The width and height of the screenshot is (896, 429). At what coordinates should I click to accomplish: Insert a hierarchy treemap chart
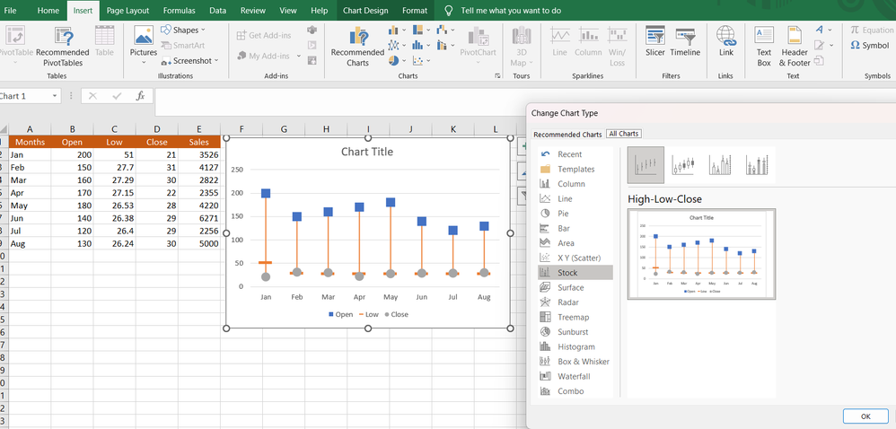[417, 30]
